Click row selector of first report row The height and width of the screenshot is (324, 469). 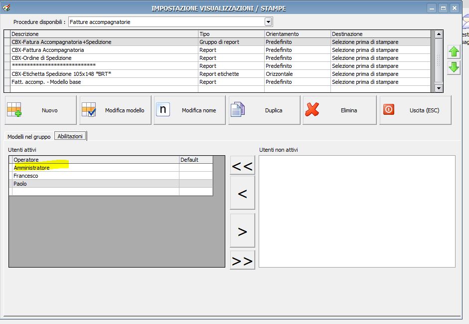[7, 42]
